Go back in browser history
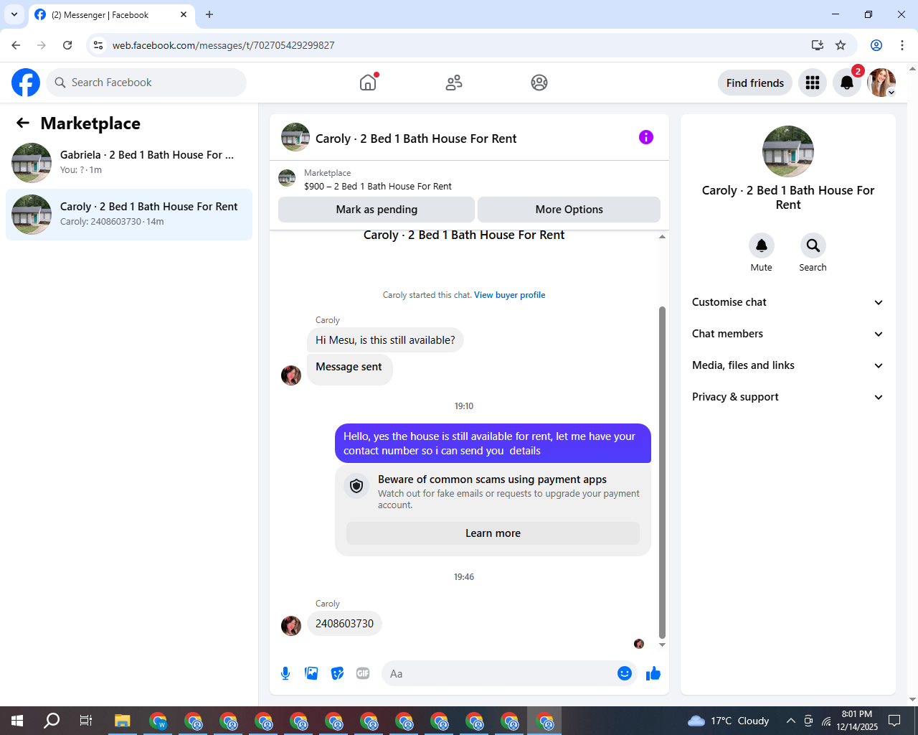 pyautogui.click(x=16, y=45)
